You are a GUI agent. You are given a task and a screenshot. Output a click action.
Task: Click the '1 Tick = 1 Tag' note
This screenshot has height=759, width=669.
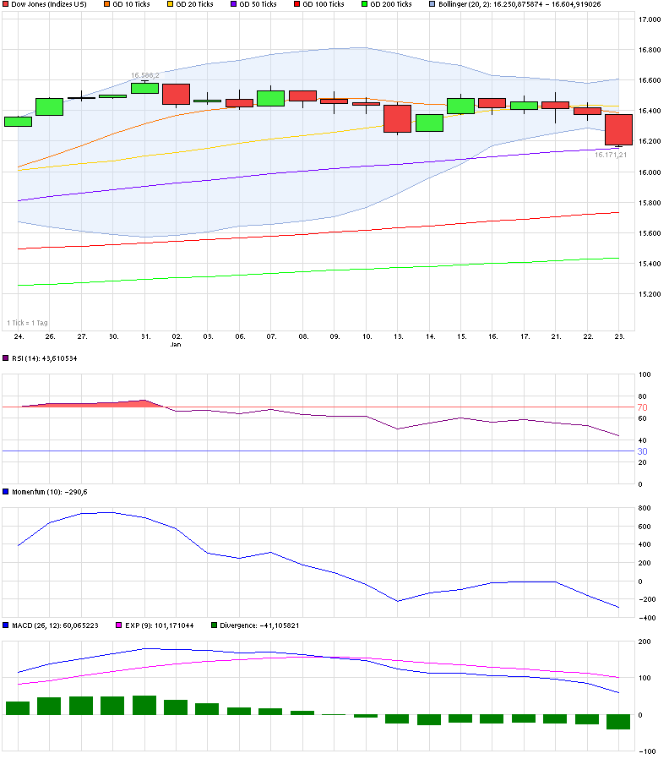pos(27,323)
